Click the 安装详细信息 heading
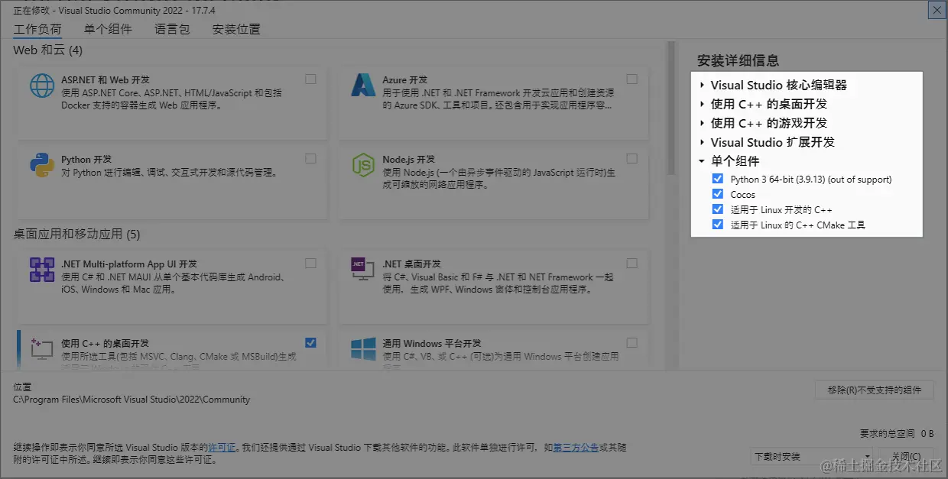The width and height of the screenshot is (948, 479). (738, 60)
